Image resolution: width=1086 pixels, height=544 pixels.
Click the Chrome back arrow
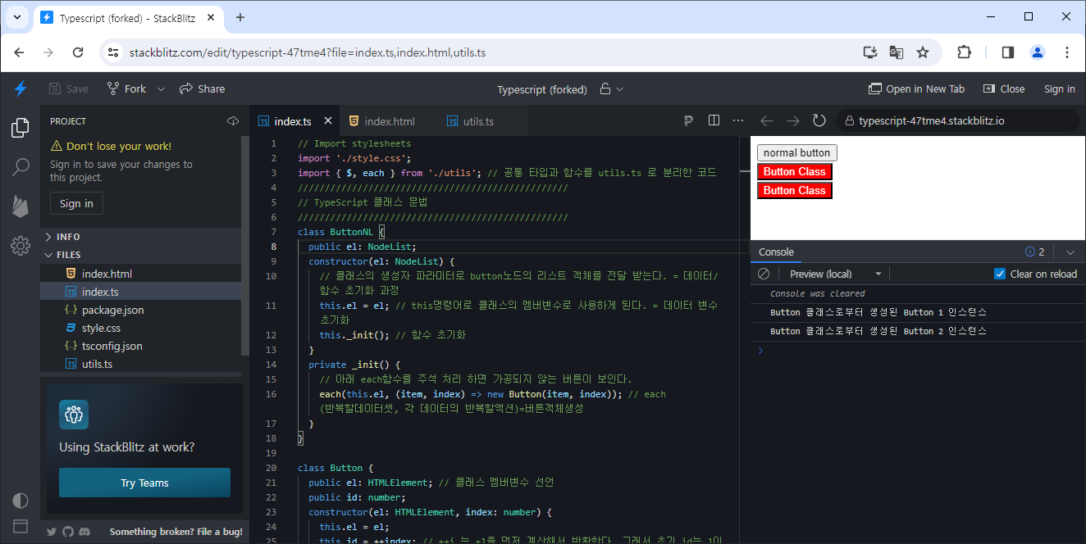[19, 52]
